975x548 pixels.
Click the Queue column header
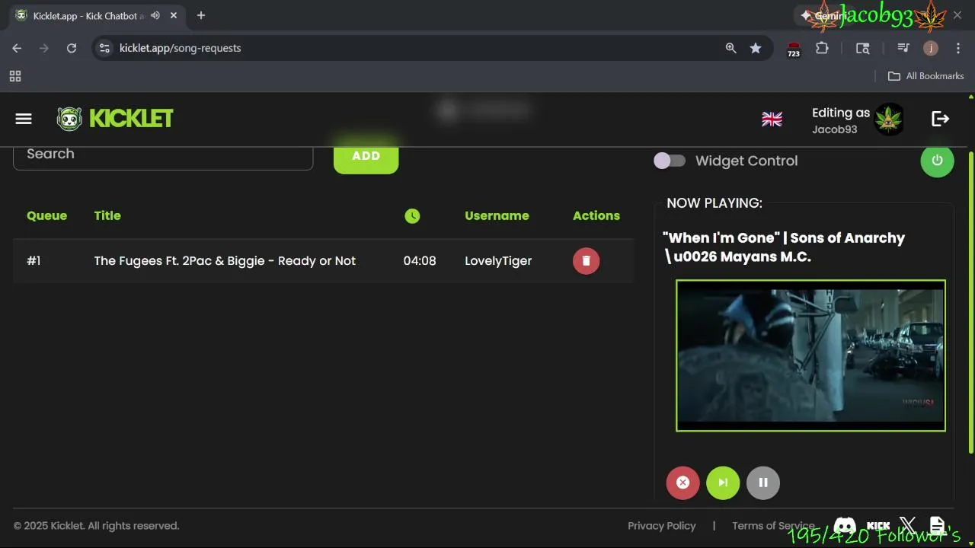(x=46, y=215)
